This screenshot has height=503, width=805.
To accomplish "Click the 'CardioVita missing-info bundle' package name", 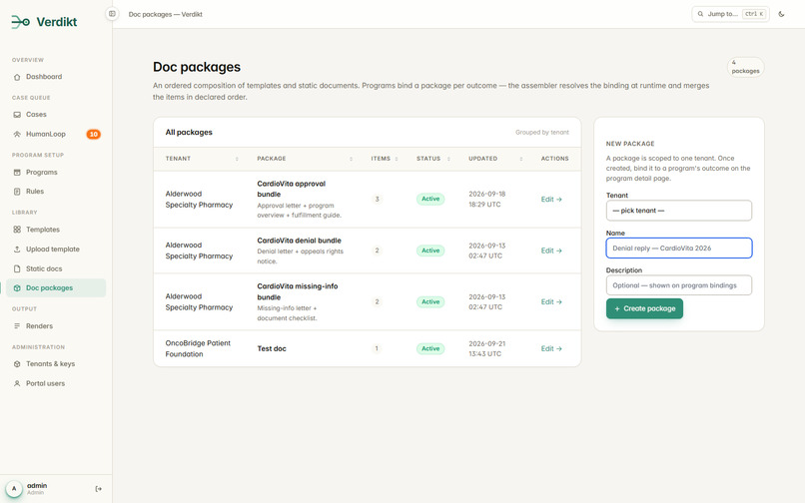I will (298, 291).
